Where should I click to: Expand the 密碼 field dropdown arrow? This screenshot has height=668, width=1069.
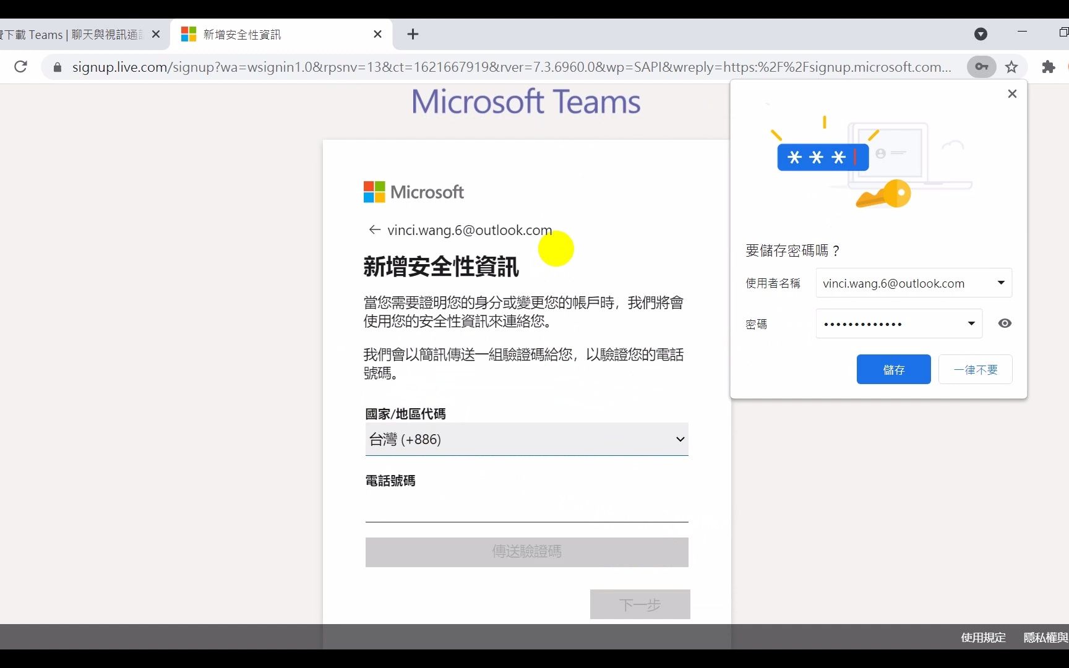(971, 323)
